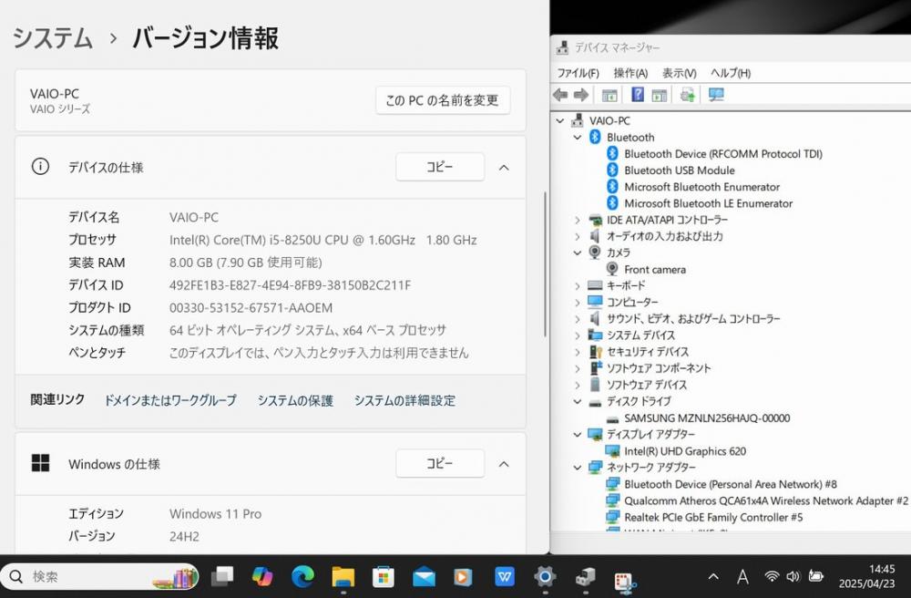911x598 pixels.
Task: Select the ソフトウェア コンポーネント tree category
Action: tap(659, 368)
